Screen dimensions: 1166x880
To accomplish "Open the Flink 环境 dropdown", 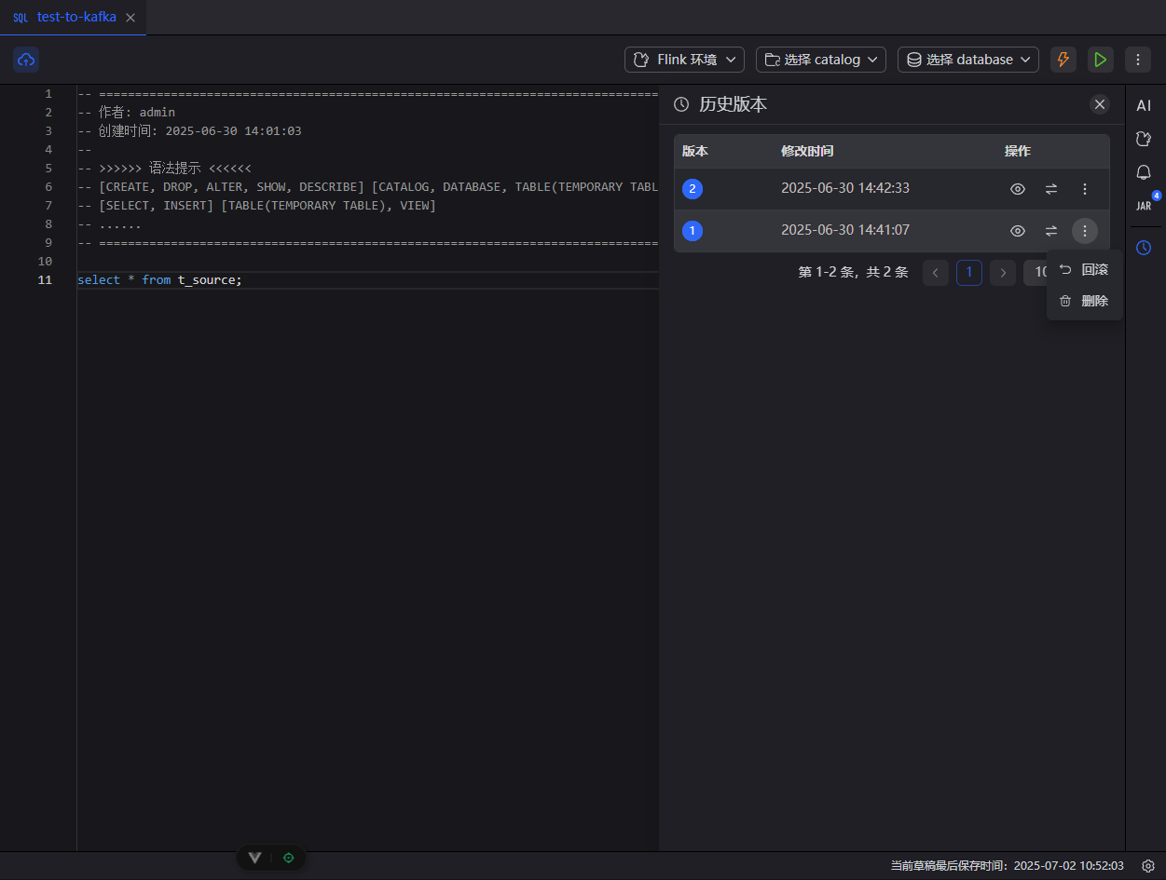I will (684, 60).
